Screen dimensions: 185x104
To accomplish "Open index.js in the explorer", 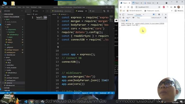I will coord(10,42).
